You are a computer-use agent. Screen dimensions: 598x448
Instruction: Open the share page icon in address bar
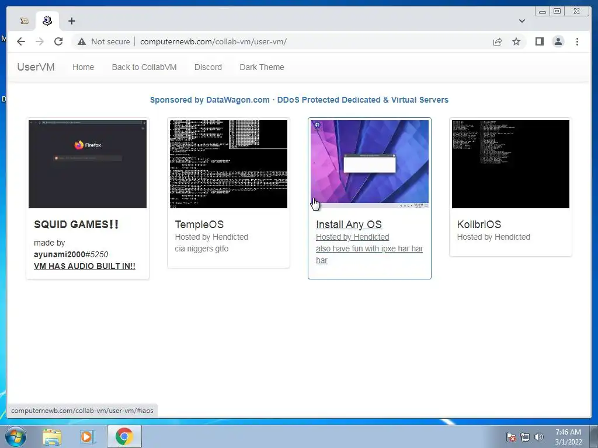point(498,41)
